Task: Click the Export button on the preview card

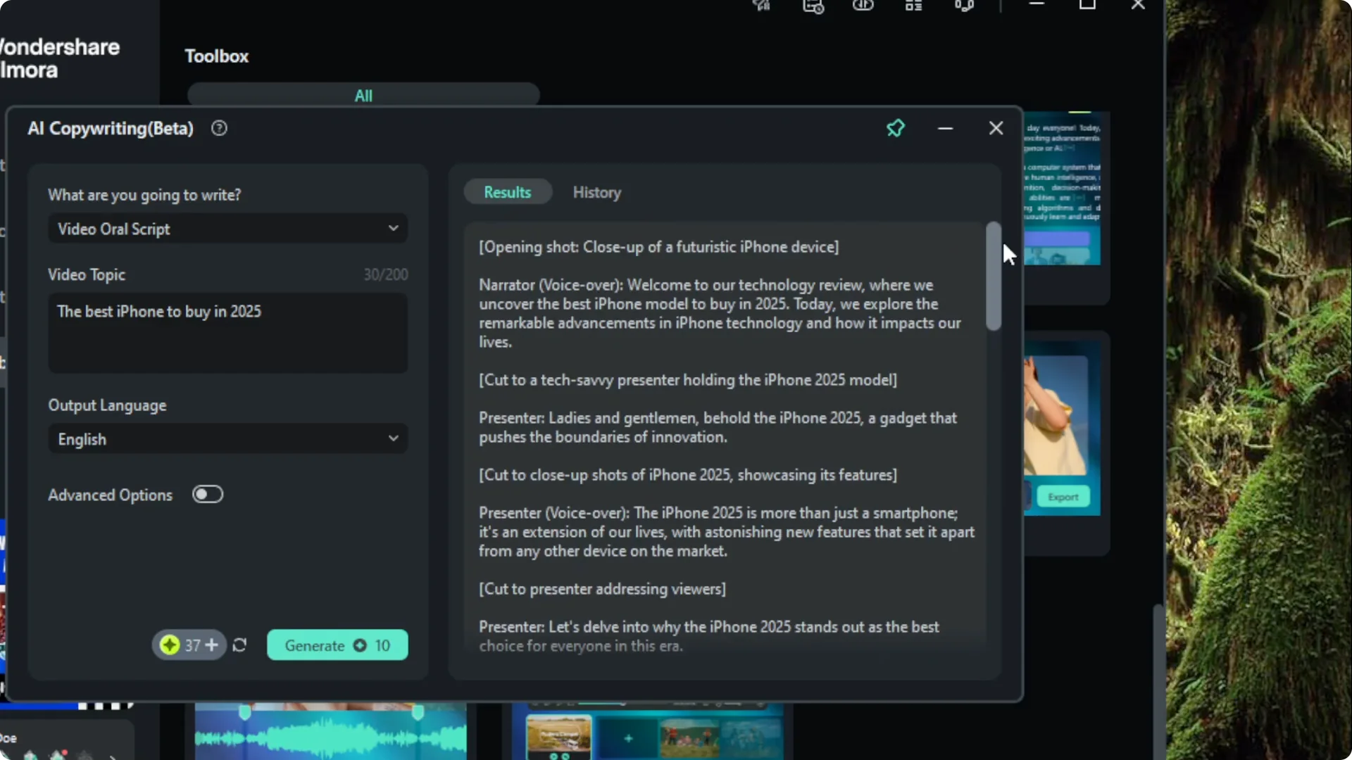Action: tap(1063, 496)
